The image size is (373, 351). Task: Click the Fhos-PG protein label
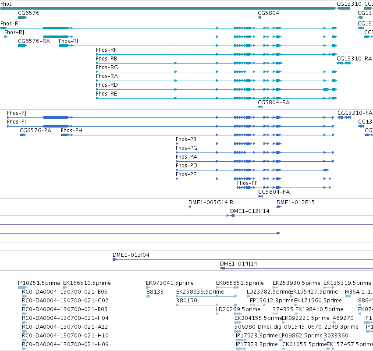(187, 148)
